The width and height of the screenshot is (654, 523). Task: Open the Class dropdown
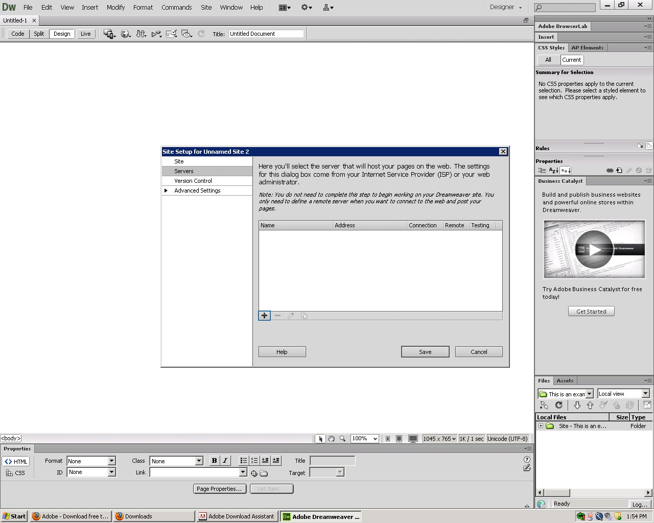pyautogui.click(x=176, y=461)
